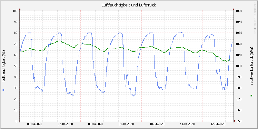
Task: Select the 06.04.2020 date label
Action: pos(35,124)
